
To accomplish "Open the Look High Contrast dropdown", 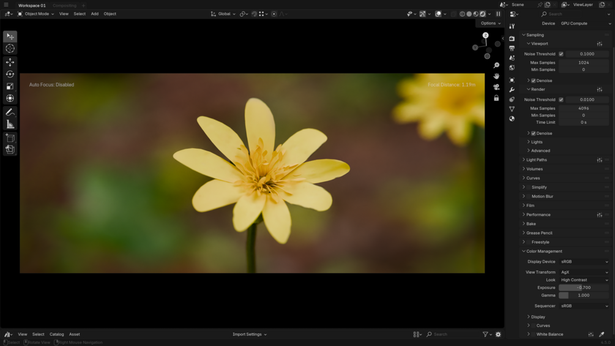I will [584, 280].
